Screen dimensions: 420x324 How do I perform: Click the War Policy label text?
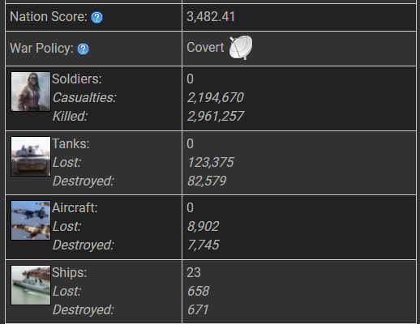tap(41, 49)
